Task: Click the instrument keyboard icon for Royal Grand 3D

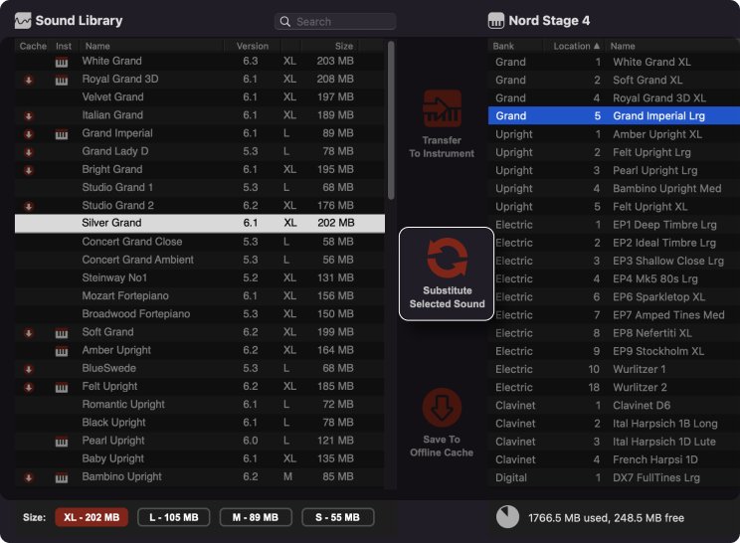Action: 62,81
